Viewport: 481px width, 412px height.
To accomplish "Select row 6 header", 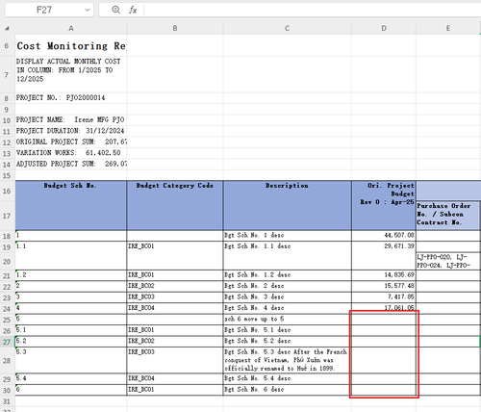I will tap(7, 46).
